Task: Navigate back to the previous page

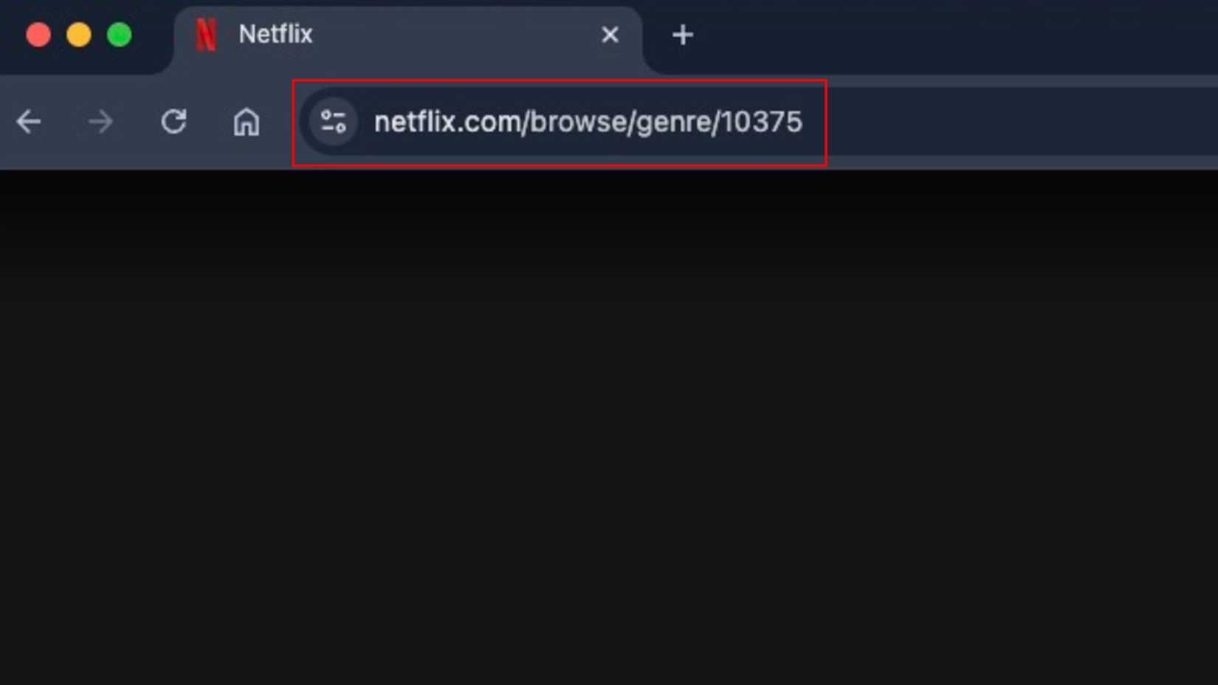Action: pyautogui.click(x=28, y=123)
